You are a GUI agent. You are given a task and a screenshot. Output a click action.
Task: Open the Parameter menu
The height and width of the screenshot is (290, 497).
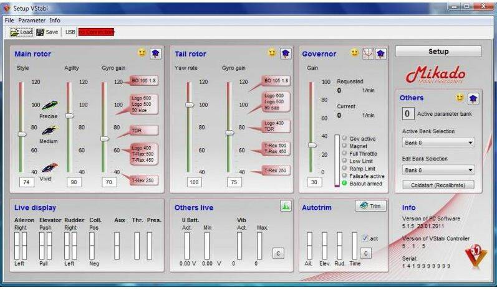coord(32,20)
